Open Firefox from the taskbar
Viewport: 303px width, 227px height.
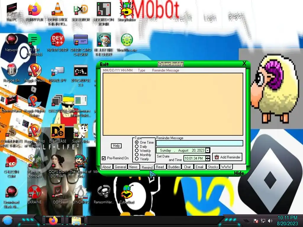(53, 221)
